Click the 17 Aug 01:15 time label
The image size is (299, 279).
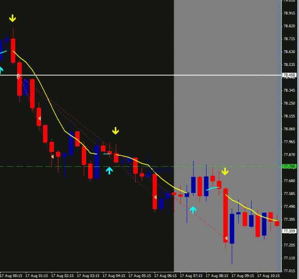pos(37,276)
